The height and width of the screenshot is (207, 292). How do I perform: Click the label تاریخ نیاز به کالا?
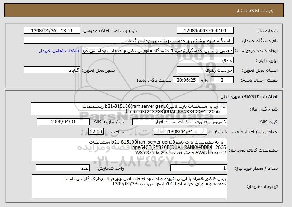[109, 122]
